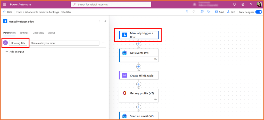Click the 'Please enter your input' field

[64, 43]
